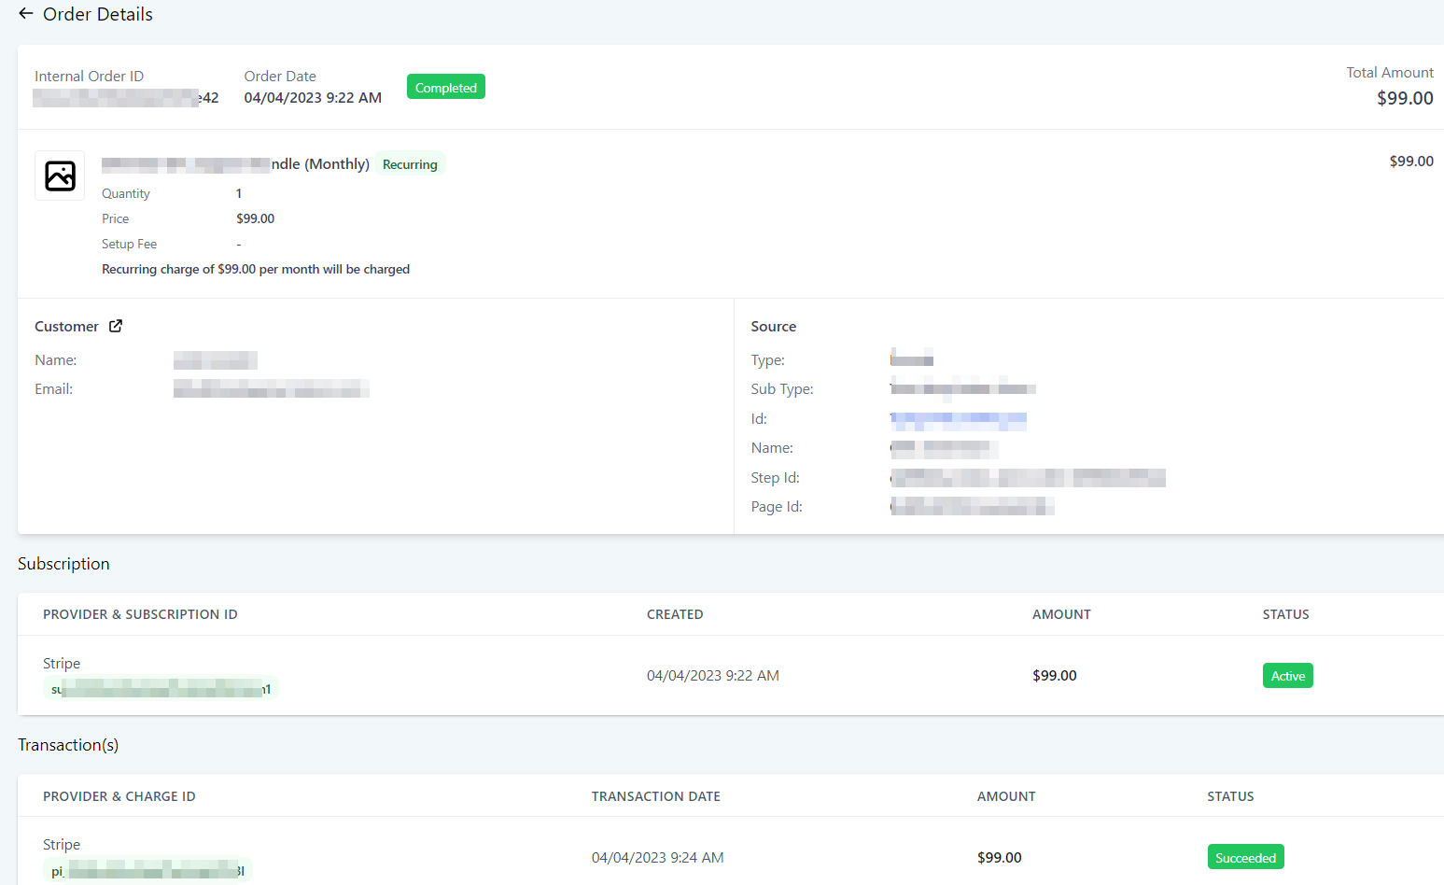This screenshot has width=1444, height=885.
Task: Click the Active subscription status badge
Action: click(x=1287, y=676)
